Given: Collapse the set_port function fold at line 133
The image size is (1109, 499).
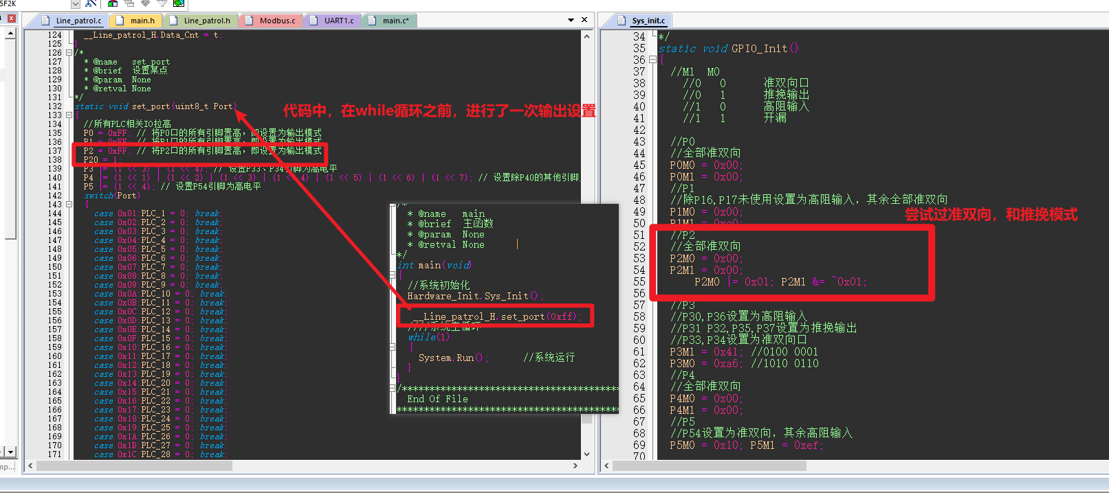Looking at the screenshot, I should coord(69,115).
